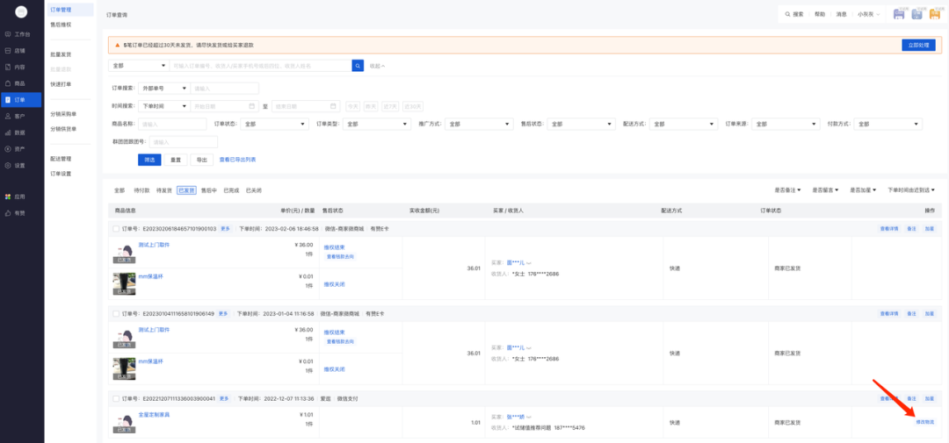Open the 订单类型 dropdown
The width and height of the screenshot is (949, 443).
tap(377, 124)
